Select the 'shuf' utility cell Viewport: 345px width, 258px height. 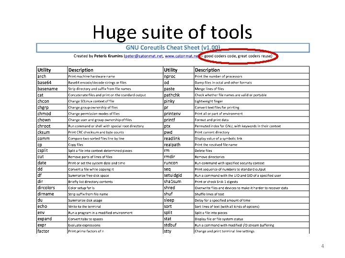(x=178, y=194)
